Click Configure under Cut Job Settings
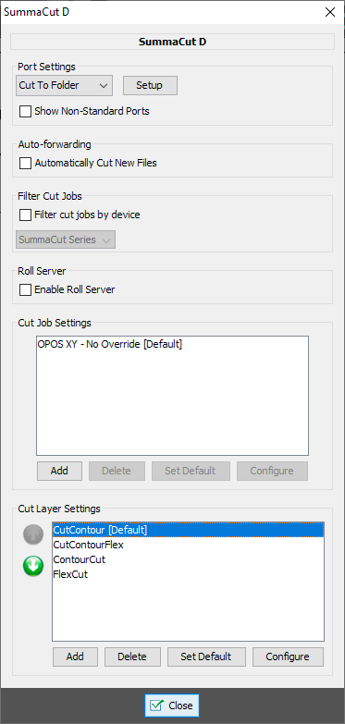The height and width of the screenshot is (724, 345). (x=272, y=471)
